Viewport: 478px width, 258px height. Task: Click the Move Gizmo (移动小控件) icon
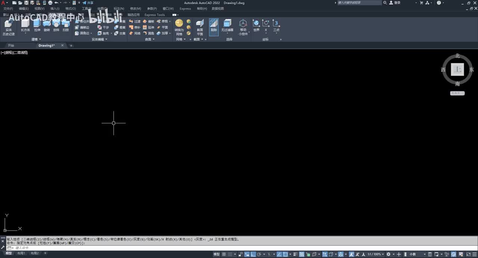[x=243, y=27]
